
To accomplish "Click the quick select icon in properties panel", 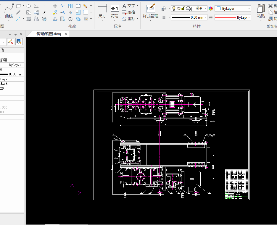I will pyautogui.click(x=19, y=42).
